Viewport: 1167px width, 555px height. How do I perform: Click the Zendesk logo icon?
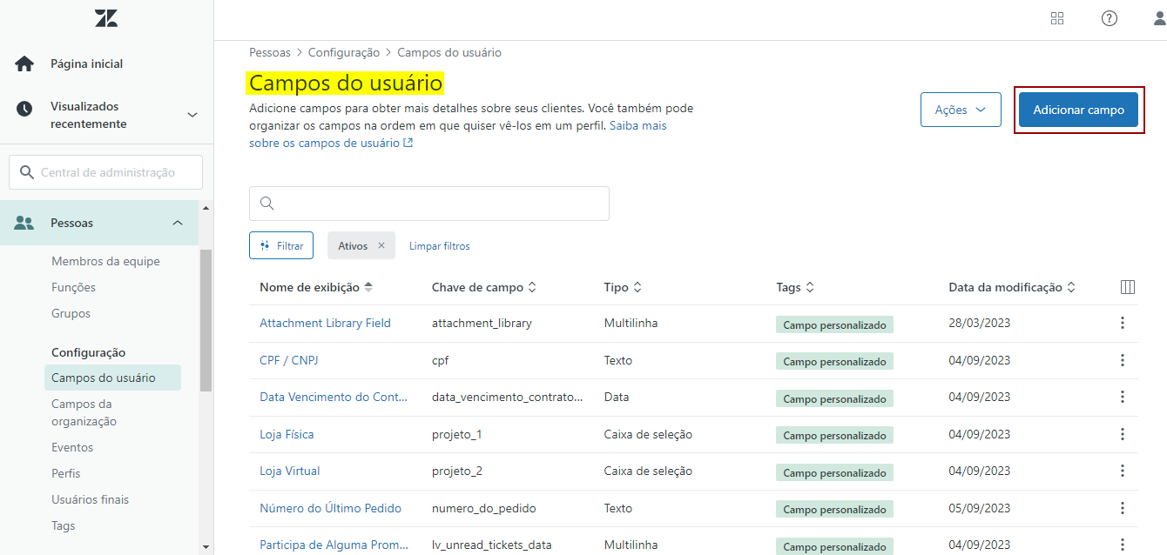pos(106,18)
